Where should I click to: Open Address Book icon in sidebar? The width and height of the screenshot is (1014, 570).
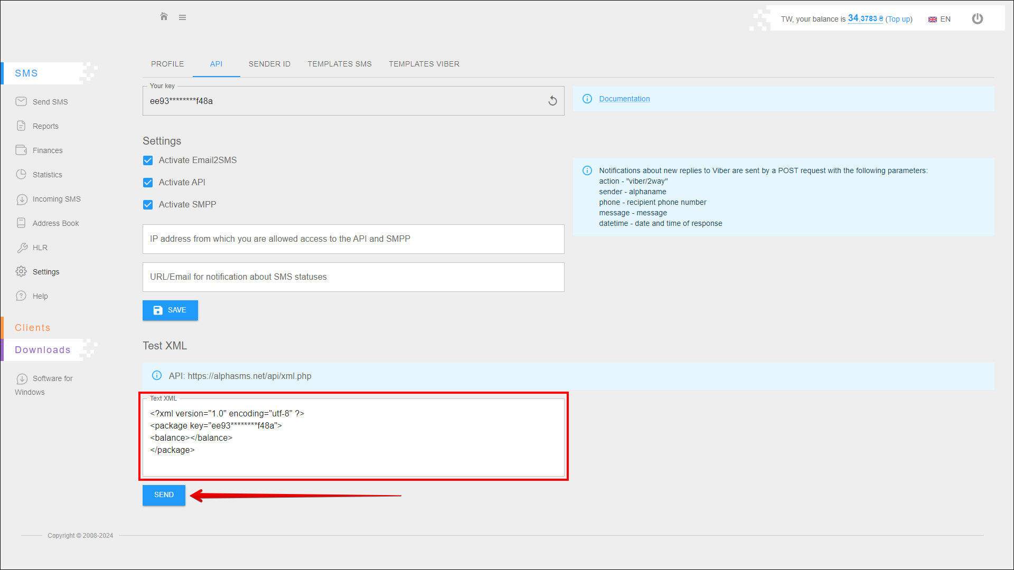pos(21,223)
